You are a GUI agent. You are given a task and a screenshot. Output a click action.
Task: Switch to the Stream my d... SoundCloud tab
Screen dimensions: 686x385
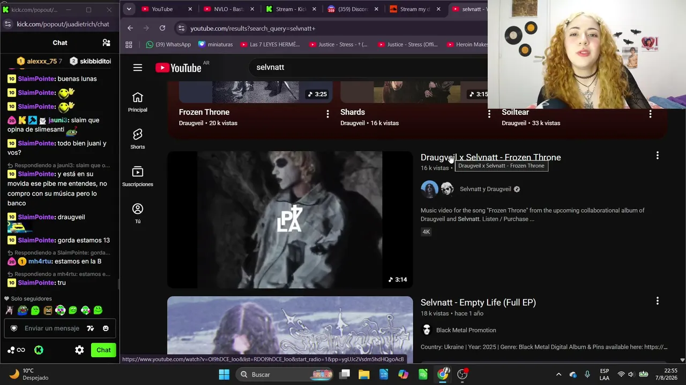pyautogui.click(x=415, y=9)
